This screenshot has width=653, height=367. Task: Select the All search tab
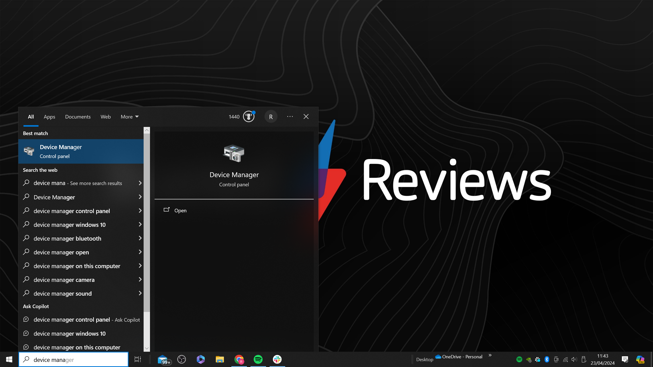coord(31,117)
